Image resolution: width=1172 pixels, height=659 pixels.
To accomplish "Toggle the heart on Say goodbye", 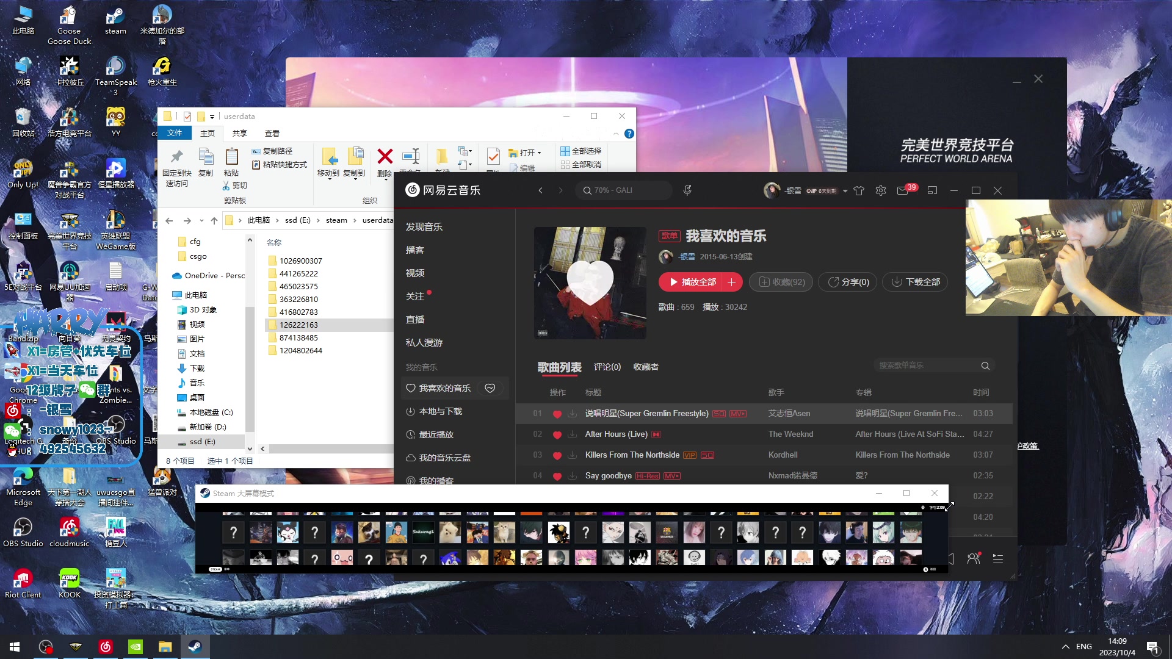I will (557, 476).
